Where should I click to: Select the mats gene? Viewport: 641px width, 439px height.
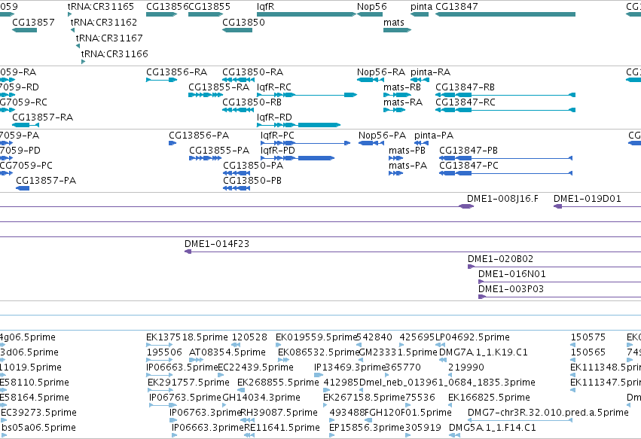click(398, 30)
